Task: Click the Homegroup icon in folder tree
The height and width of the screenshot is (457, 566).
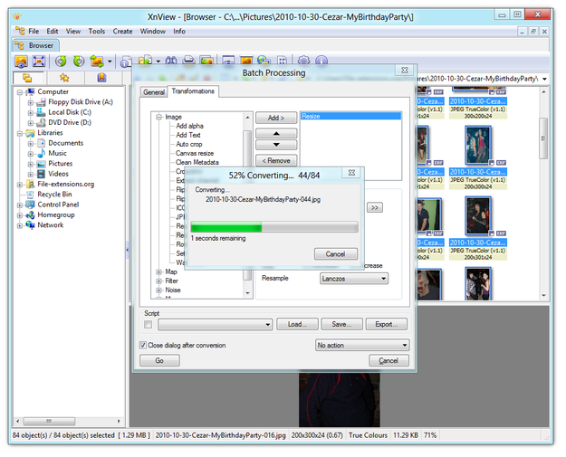Action: point(30,215)
